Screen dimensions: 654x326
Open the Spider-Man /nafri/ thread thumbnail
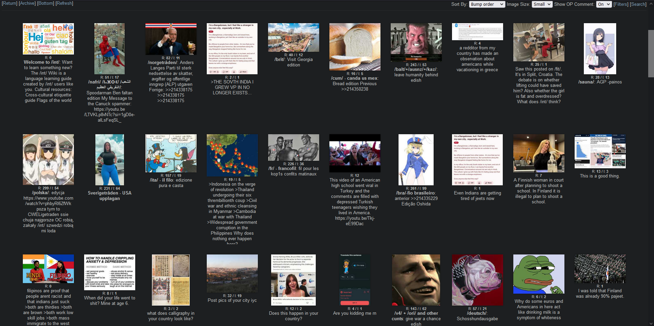pyautogui.click(x=109, y=49)
